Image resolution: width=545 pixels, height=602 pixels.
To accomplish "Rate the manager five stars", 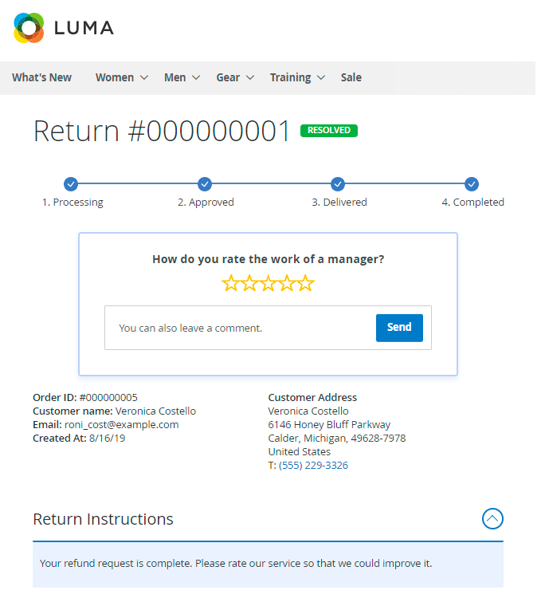I will 306,283.
